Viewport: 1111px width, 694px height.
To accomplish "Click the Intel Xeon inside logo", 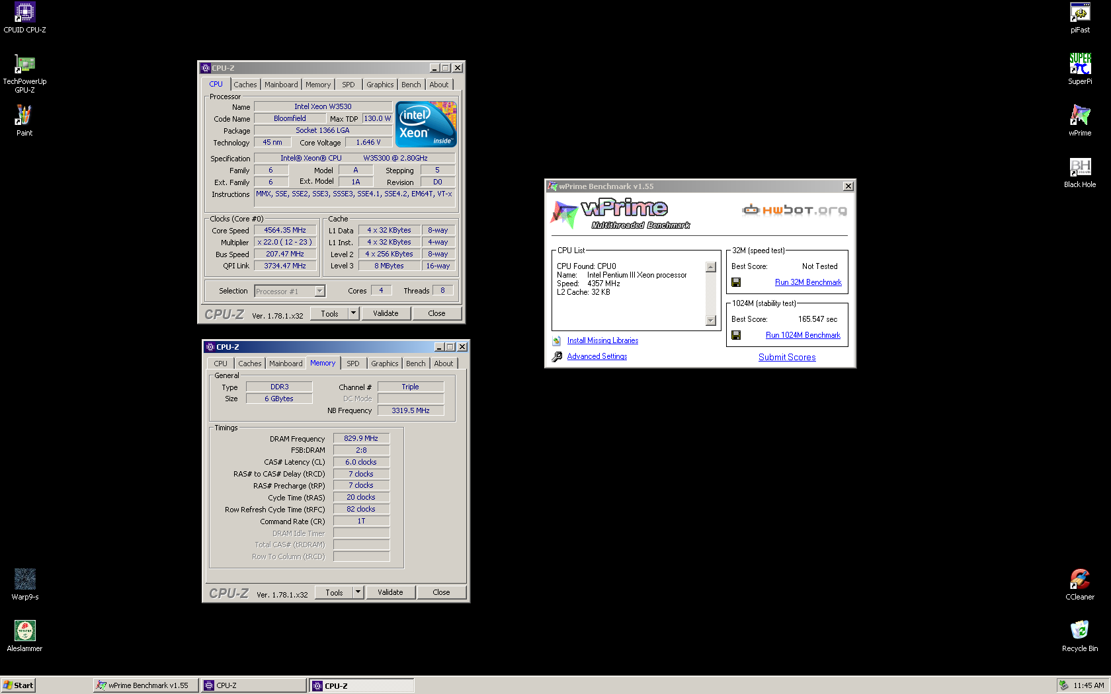I will click(426, 124).
